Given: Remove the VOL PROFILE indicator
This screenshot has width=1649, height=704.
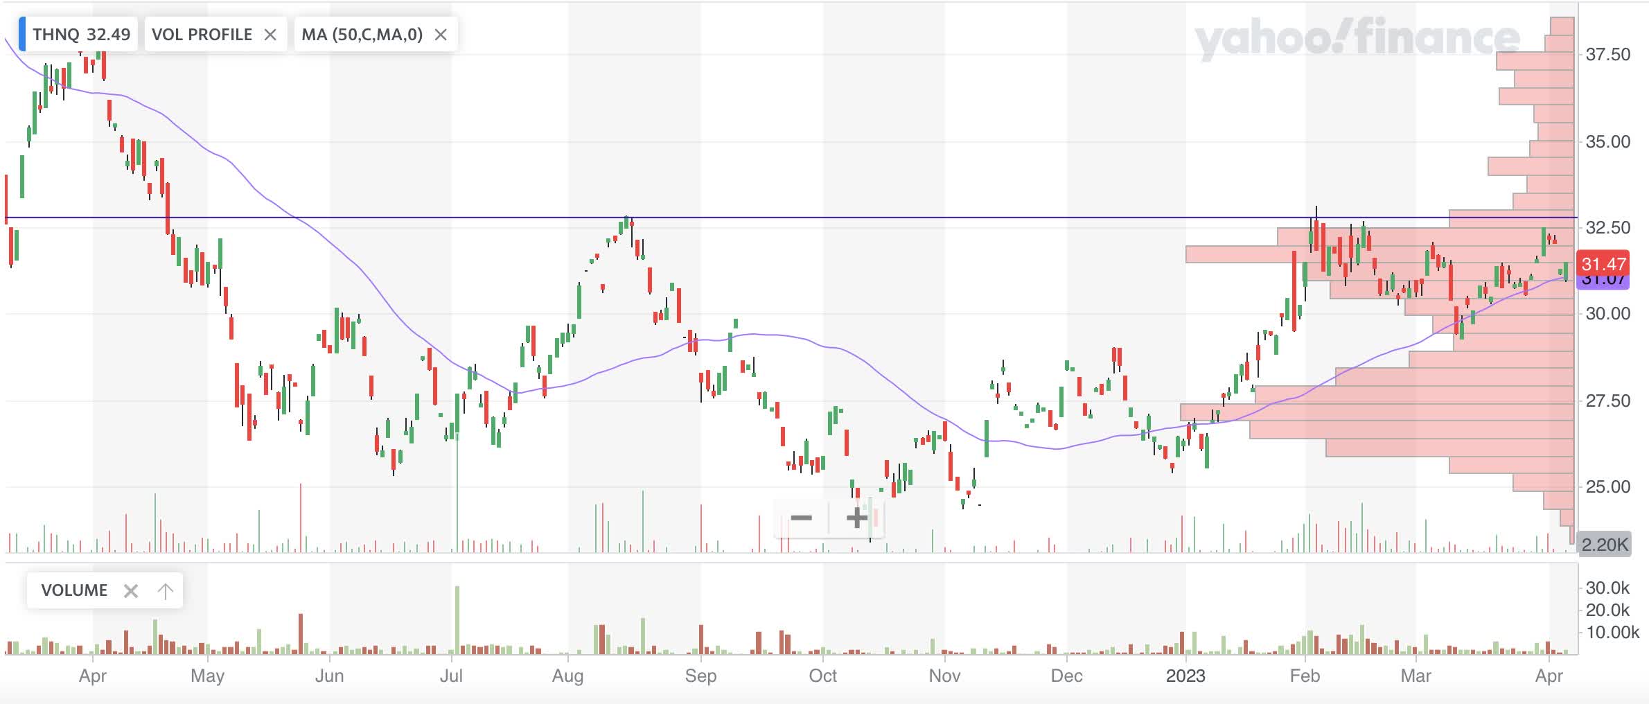Looking at the screenshot, I should [270, 35].
